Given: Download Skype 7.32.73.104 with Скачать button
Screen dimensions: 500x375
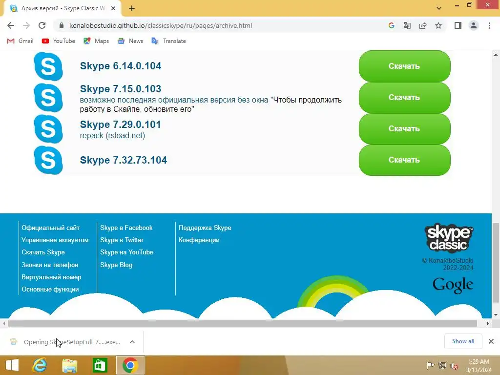Looking at the screenshot, I should [x=404, y=160].
